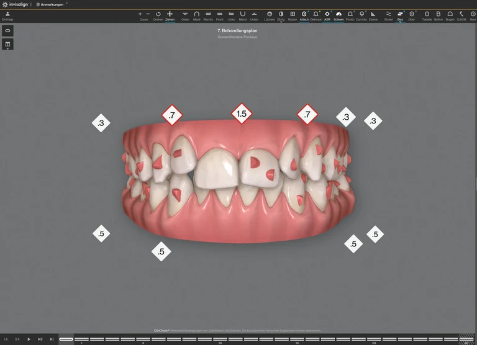Open the Tabelle tooth movement table

click(x=427, y=14)
